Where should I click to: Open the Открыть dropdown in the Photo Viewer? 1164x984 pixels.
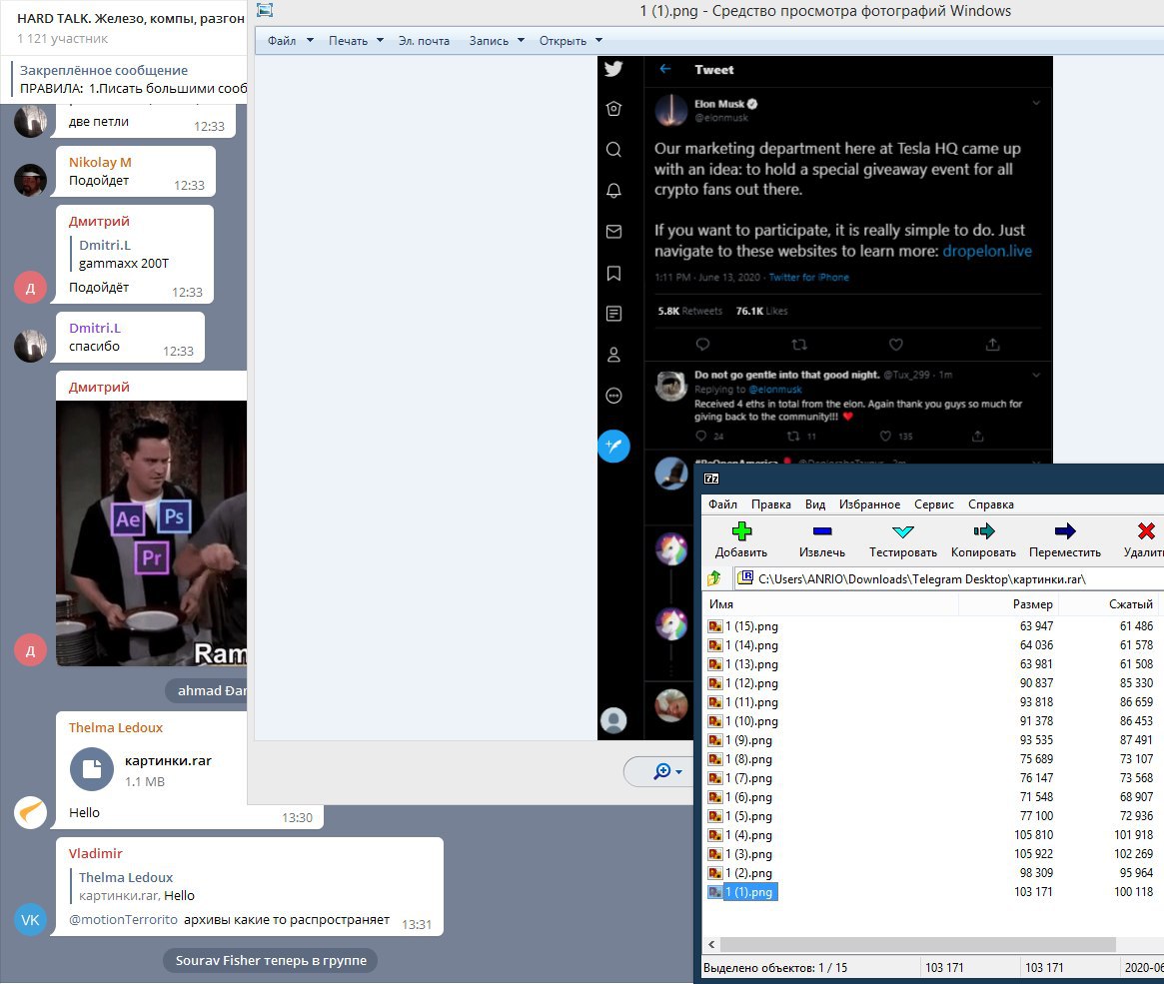point(571,41)
